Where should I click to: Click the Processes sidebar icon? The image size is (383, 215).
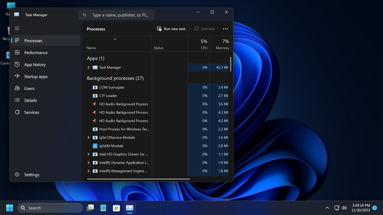(17, 40)
